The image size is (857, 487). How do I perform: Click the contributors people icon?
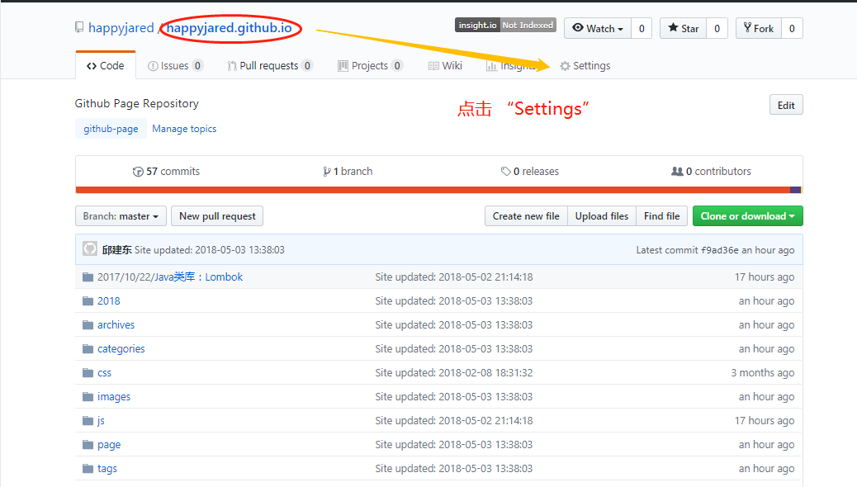677,172
